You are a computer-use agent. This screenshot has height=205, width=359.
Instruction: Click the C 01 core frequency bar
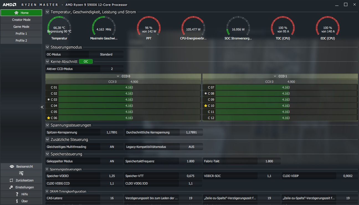coord(129,87)
